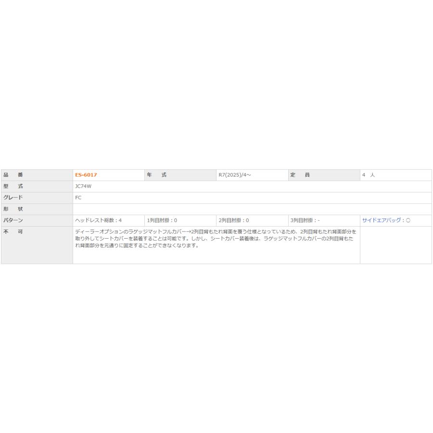Click the 定員 header cell
This screenshot has width=433, height=433.
(x=301, y=175)
